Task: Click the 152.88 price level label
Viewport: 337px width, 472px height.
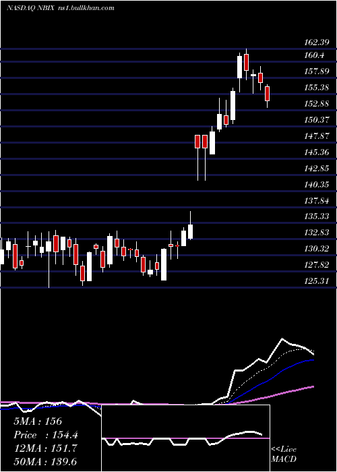Action: click(x=317, y=104)
